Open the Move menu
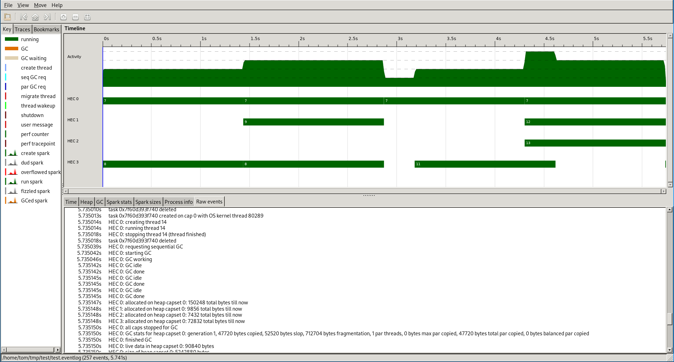Screen dimensions: 674x362 pos(40,5)
